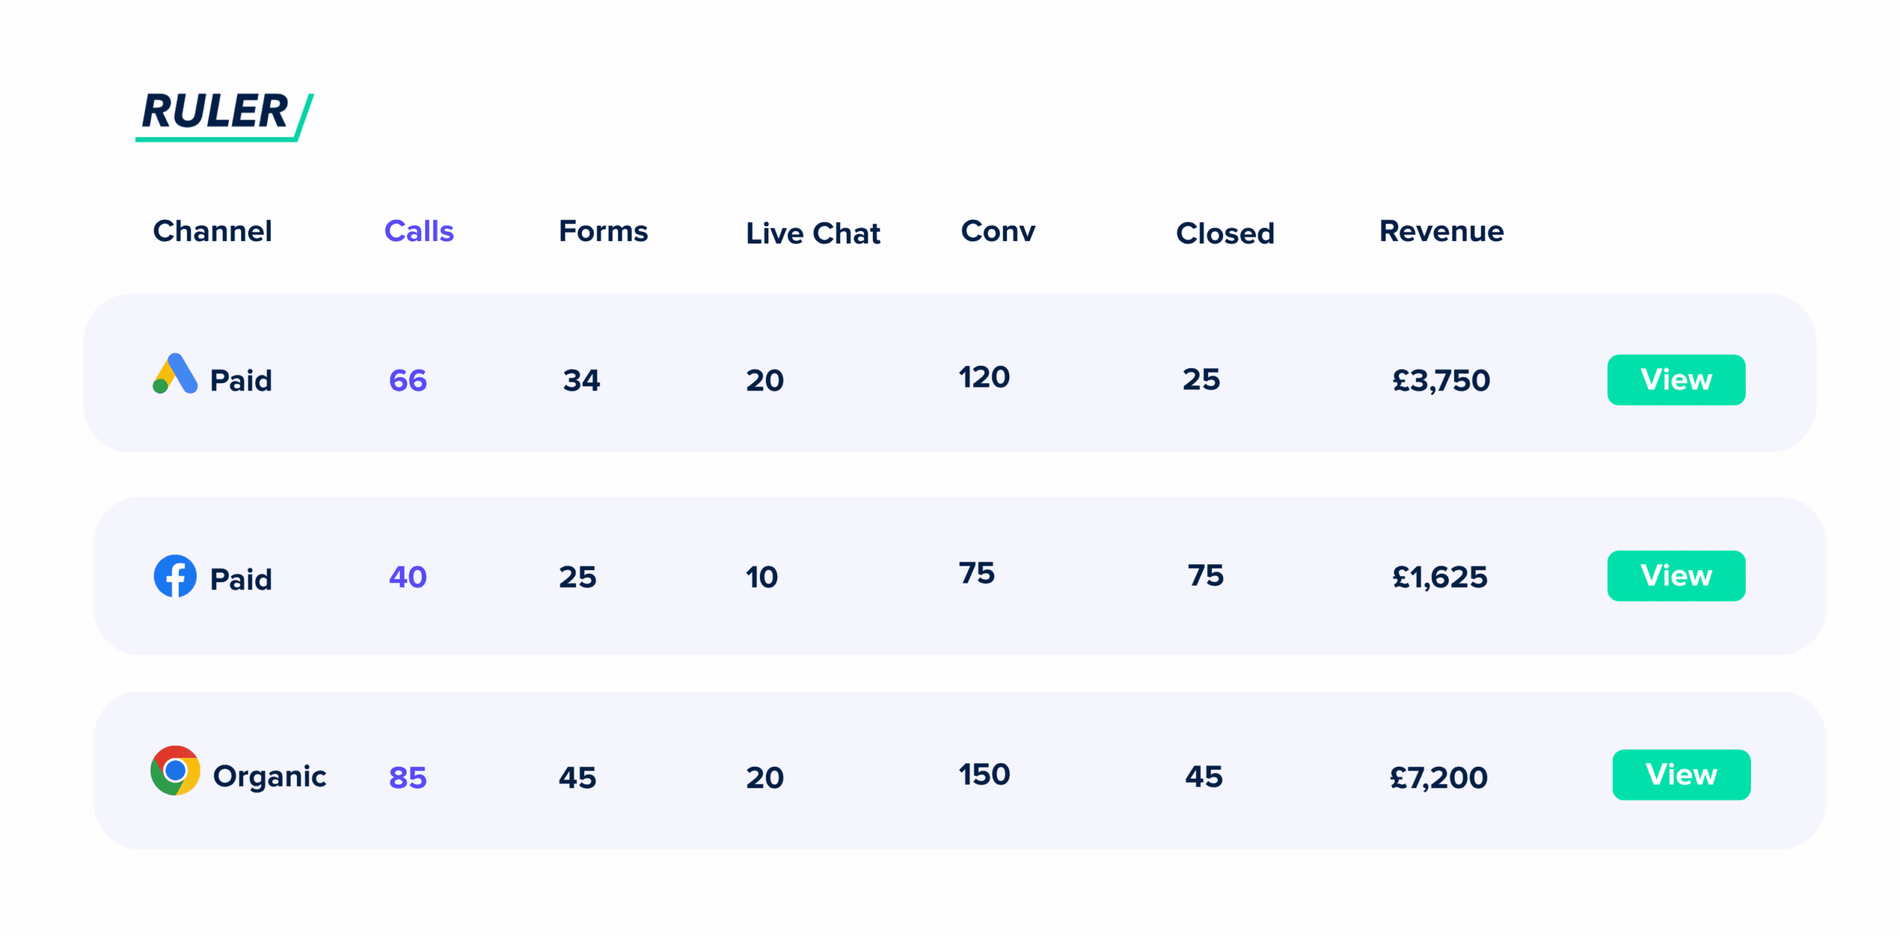Image resolution: width=1900 pixels, height=936 pixels.
Task: Click the Ruler logo
Action: pyautogui.click(x=223, y=114)
